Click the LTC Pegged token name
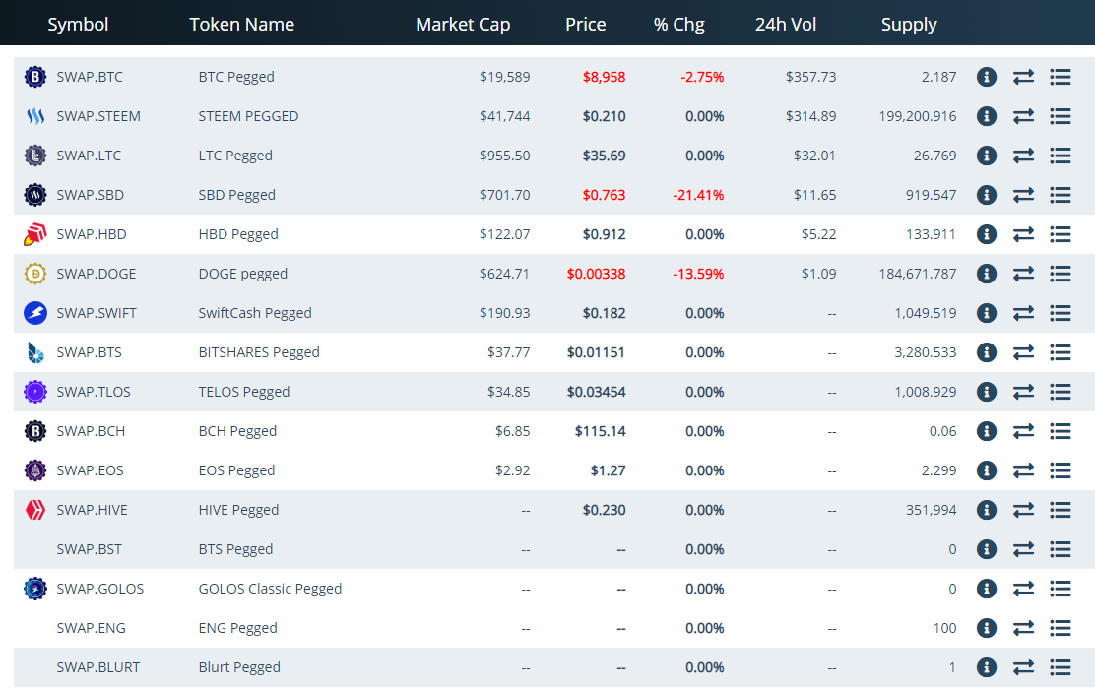 coord(235,156)
